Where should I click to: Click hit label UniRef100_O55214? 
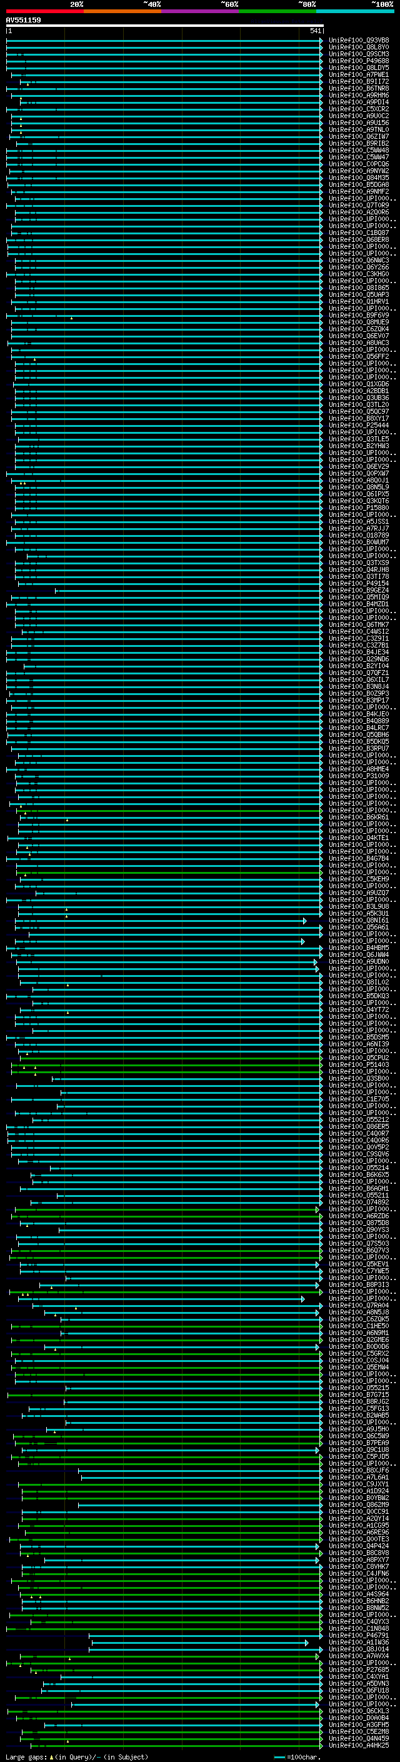[x=359, y=1168]
